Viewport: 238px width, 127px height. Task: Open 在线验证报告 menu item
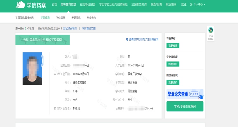click(87, 5)
